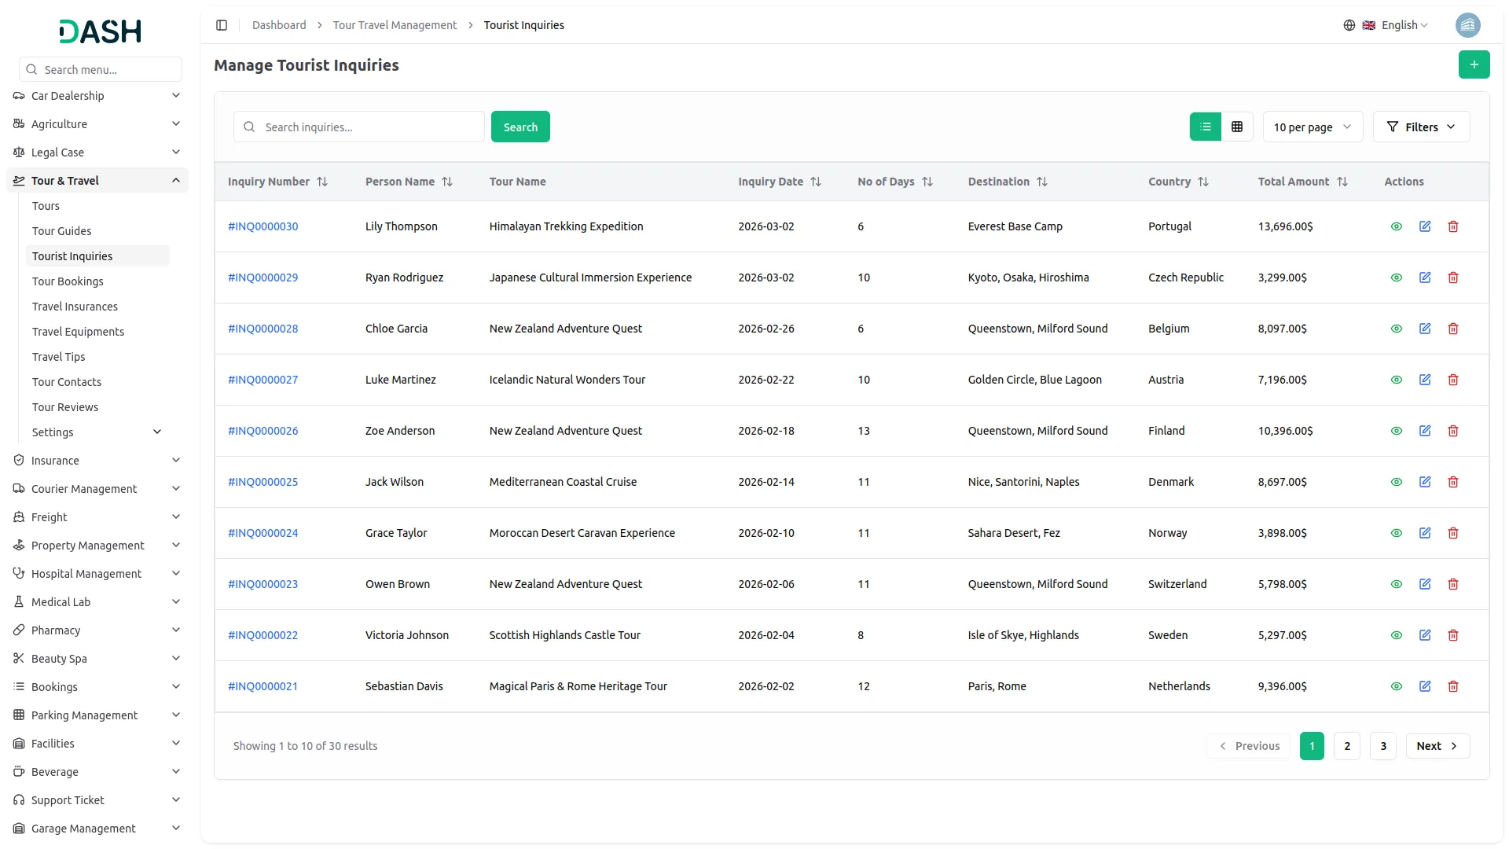Delete Ryan Rodriguez's inquiry with trash icon
The image size is (1509, 849).
(1452, 277)
